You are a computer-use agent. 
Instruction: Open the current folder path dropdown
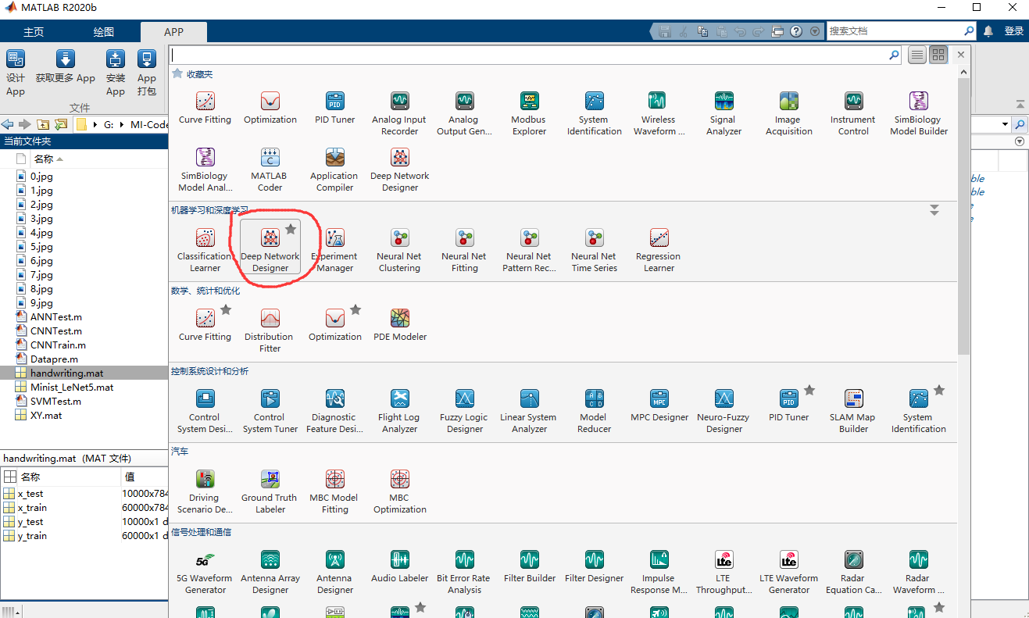[1005, 124]
